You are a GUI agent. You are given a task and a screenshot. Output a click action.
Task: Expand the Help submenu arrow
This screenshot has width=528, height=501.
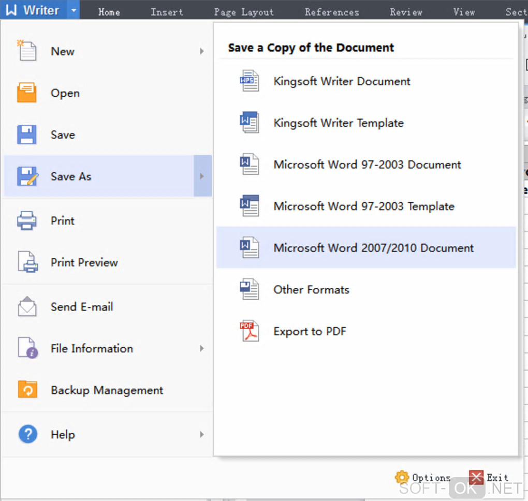(x=201, y=434)
